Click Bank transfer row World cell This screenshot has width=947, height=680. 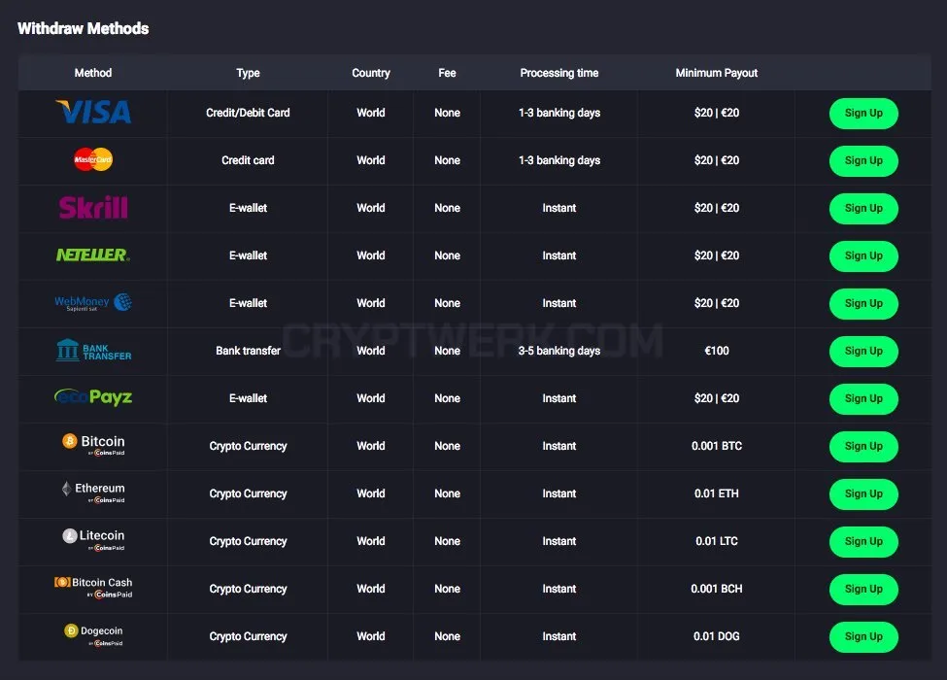coord(371,351)
